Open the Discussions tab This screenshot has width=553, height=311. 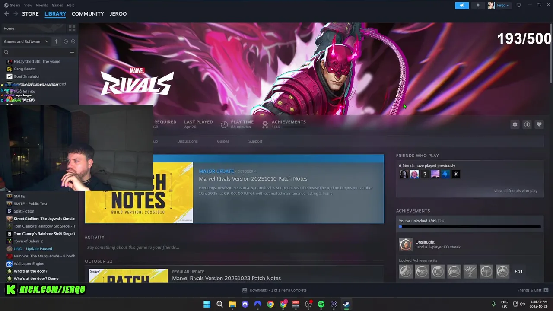point(188,141)
